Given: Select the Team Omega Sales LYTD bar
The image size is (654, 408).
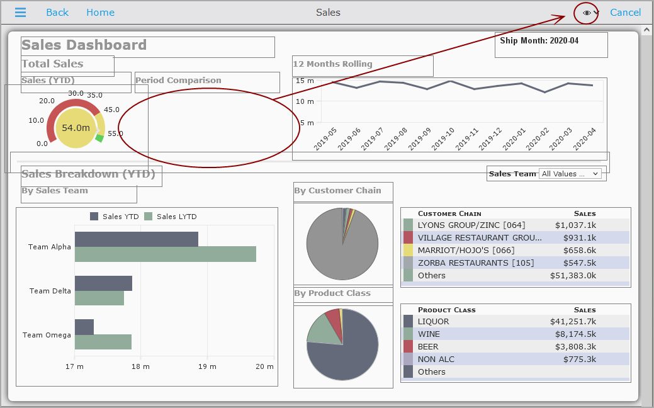Looking at the screenshot, I should tap(103, 342).
